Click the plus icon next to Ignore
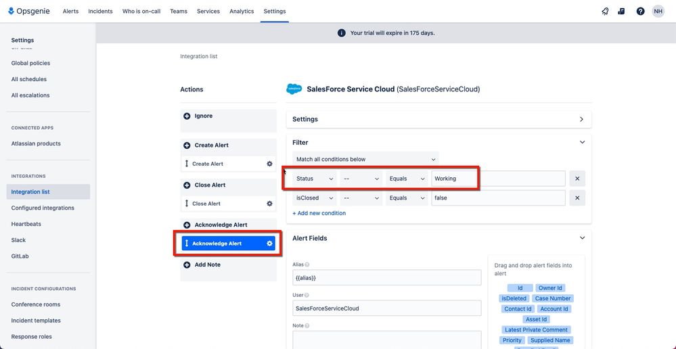Screen dimensions: 676x349 pos(187,116)
